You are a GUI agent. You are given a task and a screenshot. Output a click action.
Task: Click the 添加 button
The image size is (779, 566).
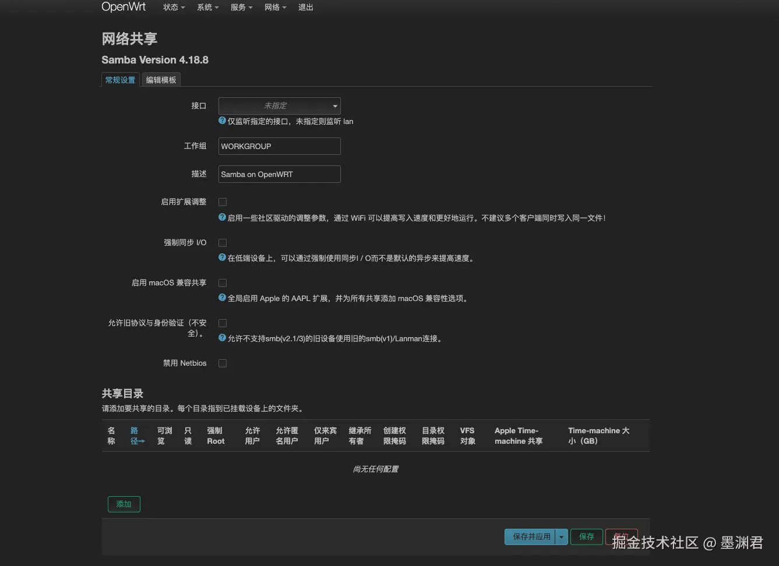click(x=124, y=504)
